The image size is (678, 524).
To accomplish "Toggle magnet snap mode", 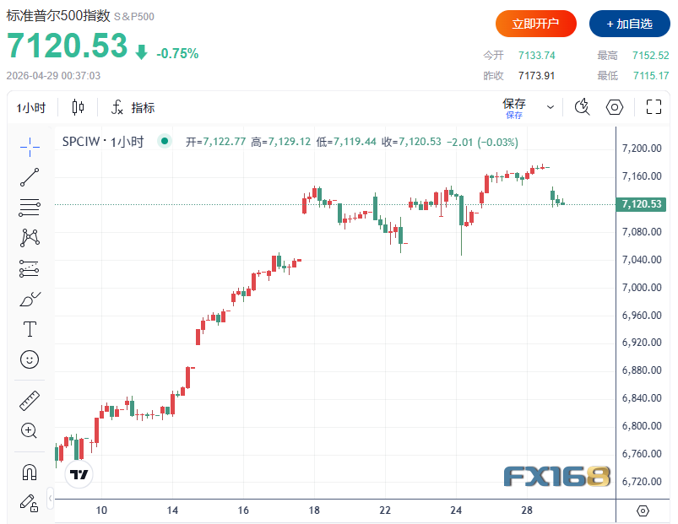I will point(30,472).
